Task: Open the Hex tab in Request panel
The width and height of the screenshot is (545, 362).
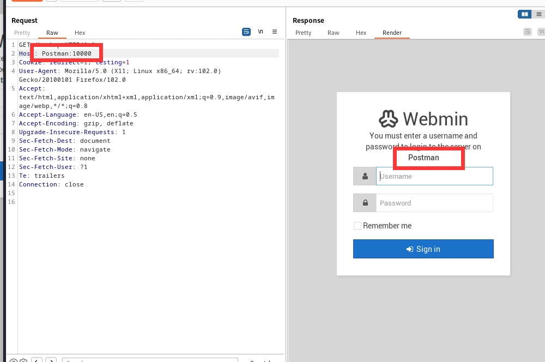Action: pyautogui.click(x=80, y=33)
